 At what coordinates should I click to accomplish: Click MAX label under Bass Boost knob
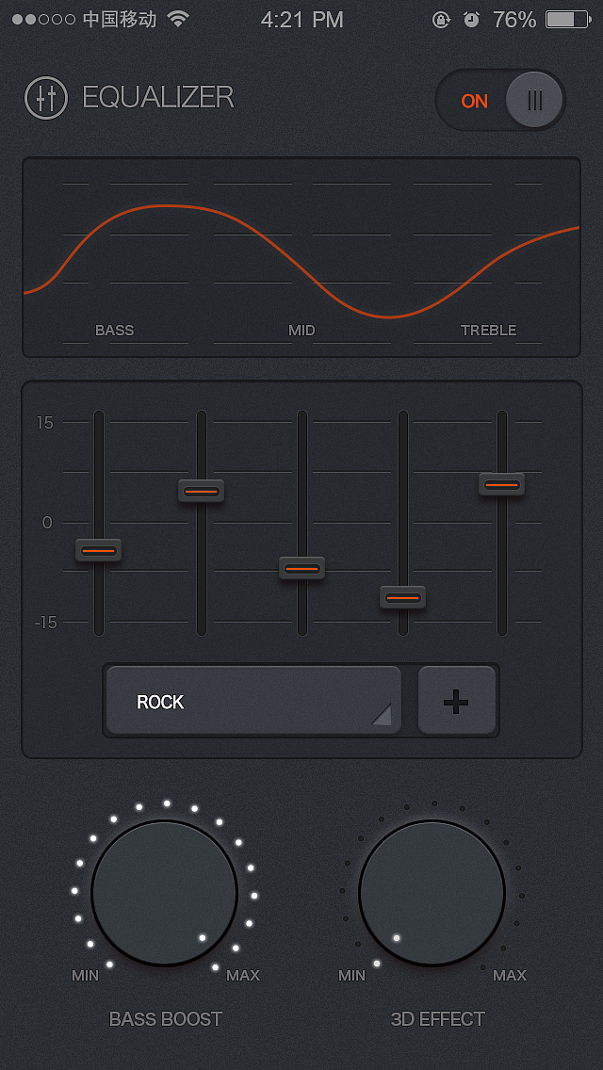coord(243,975)
